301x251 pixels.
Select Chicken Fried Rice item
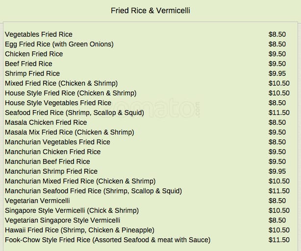click(x=34, y=54)
